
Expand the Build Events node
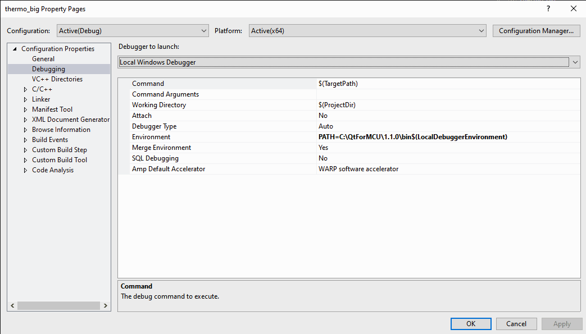pyautogui.click(x=25, y=140)
